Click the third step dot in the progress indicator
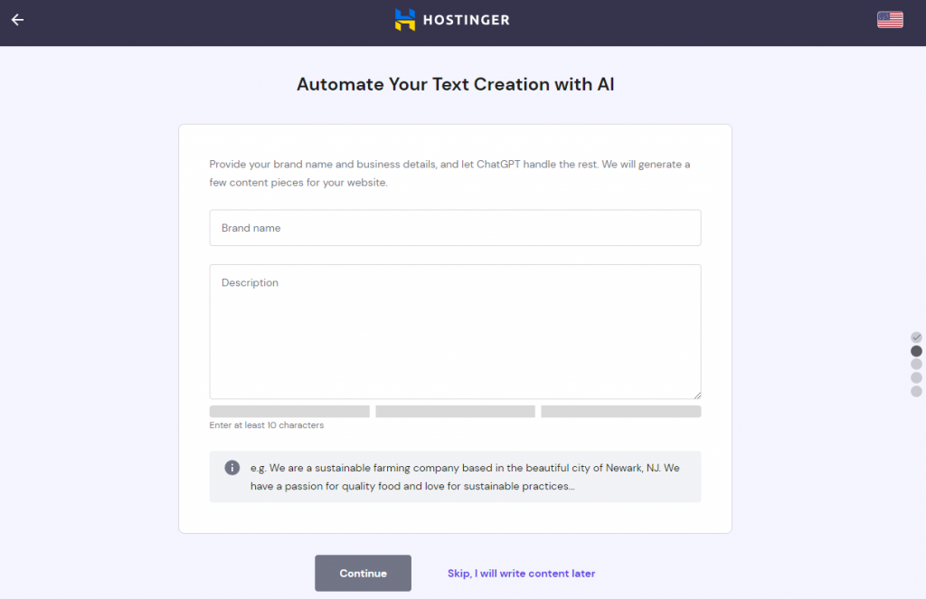 (x=915, y=365)
